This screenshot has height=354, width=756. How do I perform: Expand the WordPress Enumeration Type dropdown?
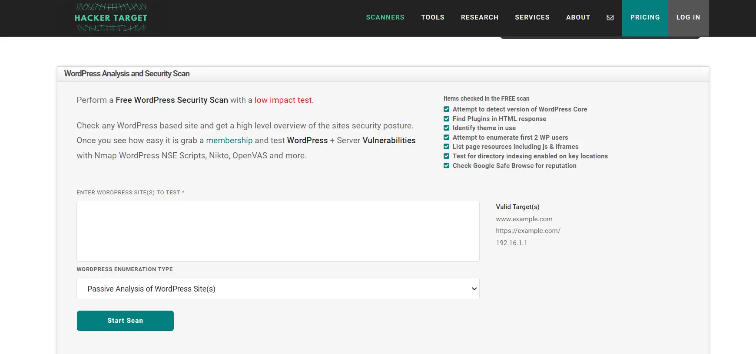278,288
